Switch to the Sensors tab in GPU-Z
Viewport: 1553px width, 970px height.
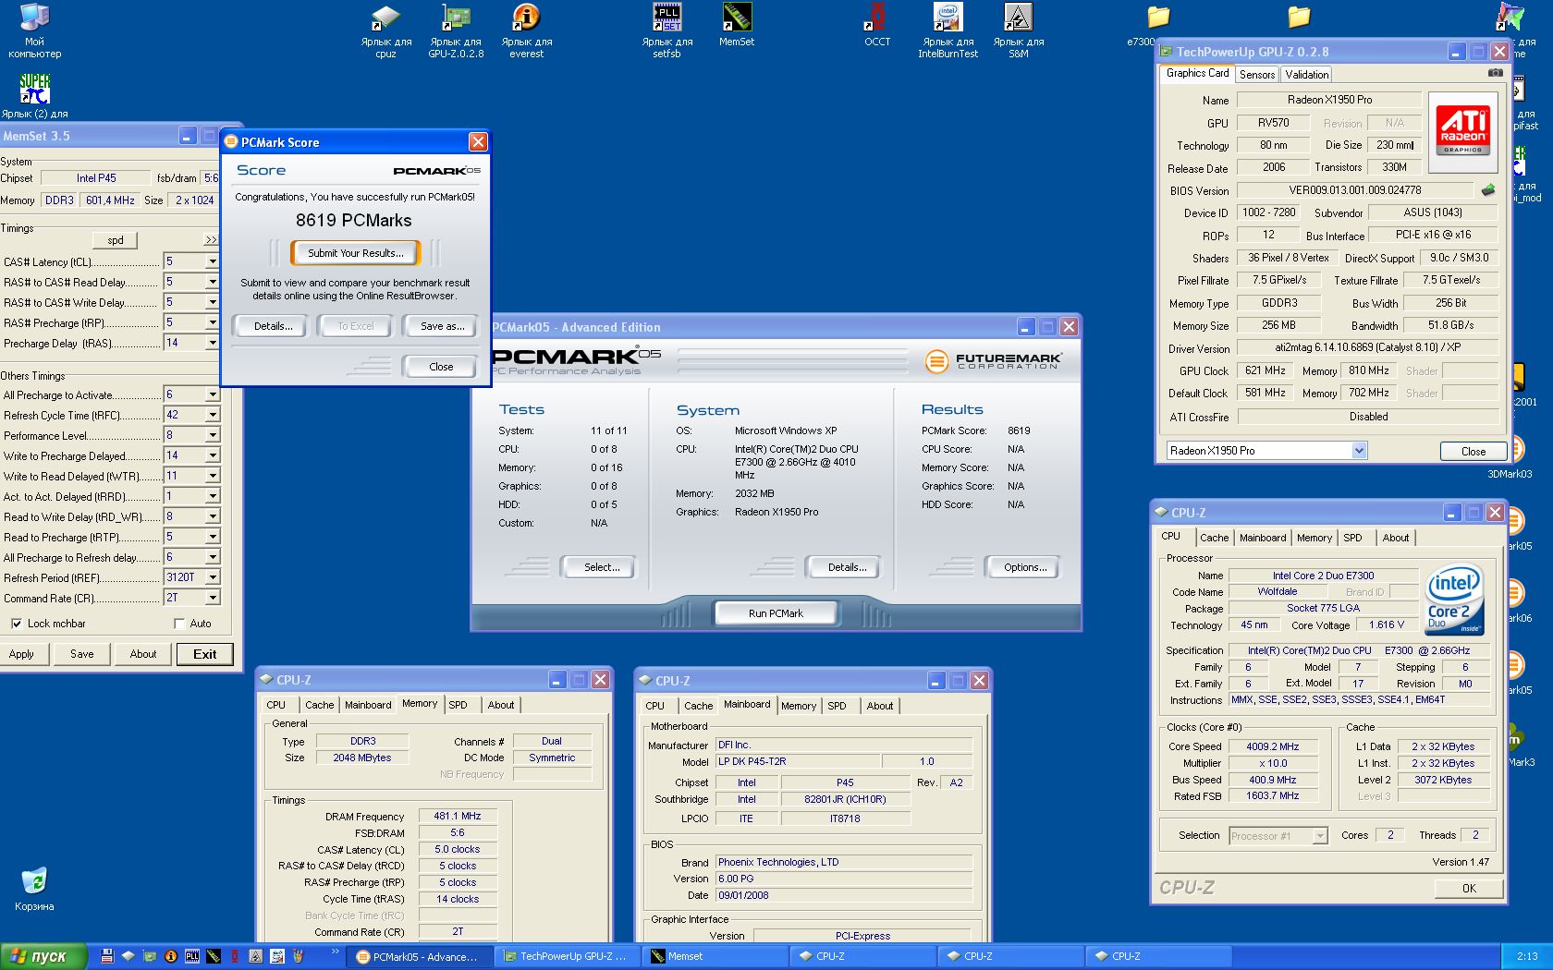pyautogui.click(x=1256, y=75)
